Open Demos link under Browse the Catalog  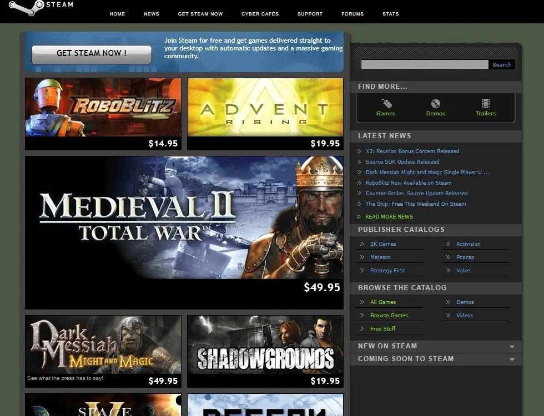click(465, 302)
